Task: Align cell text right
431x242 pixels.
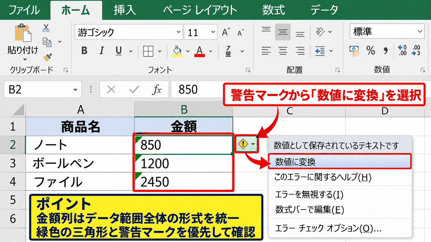Action: tap(300, 51)
